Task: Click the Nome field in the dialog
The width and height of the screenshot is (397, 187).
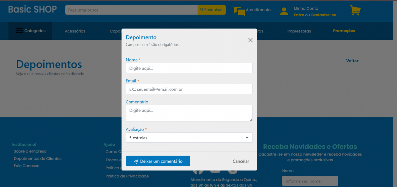Action: click(x=189, y=68)
